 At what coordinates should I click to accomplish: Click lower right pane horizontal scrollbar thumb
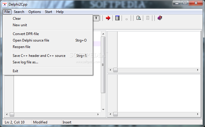click(115, 114)
